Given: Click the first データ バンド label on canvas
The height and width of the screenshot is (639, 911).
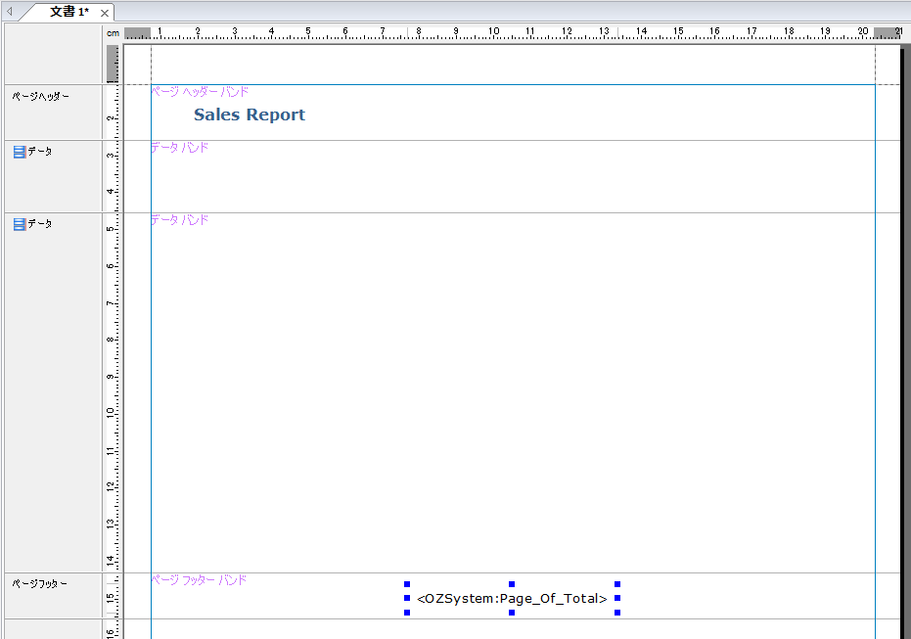Looking at the screenshot, I should pyautogui.click(x=179, y=148).
